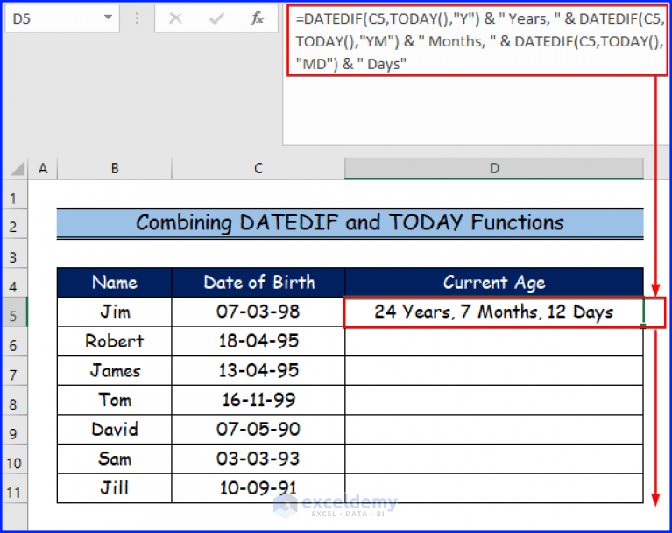This screenshot has width=672, height=533.
Task: Click empty Current Age cell for Robert
Action: coord(494,341)
